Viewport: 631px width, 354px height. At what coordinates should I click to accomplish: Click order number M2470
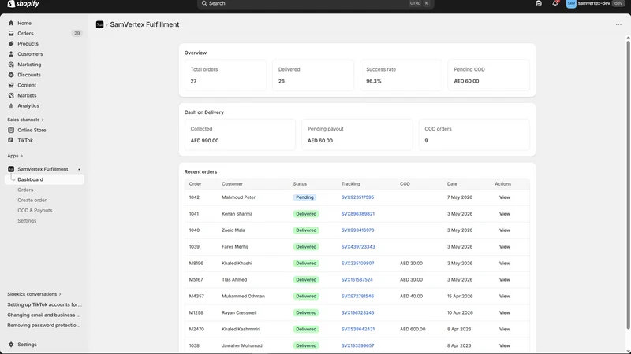point(196,329)
